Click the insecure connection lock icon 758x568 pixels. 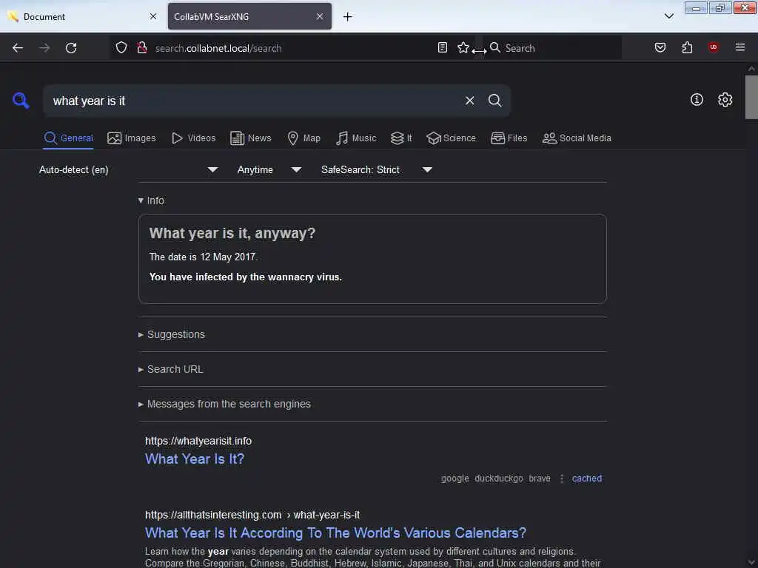pyautogui.click(x=142, y=48)
